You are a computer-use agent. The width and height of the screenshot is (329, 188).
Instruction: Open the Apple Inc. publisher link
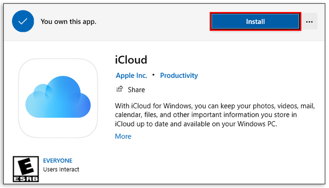(x=131, y=75)
